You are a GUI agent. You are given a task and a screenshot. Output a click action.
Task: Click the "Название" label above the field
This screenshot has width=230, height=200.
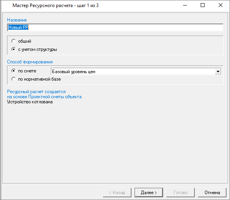click(17, 20)
